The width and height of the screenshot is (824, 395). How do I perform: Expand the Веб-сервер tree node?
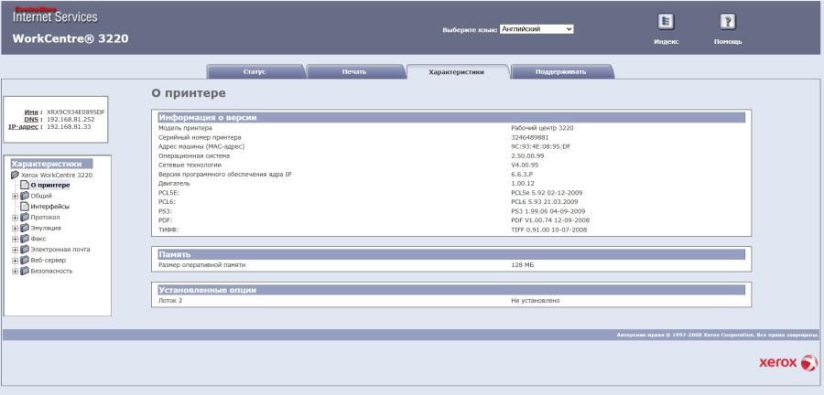click(x=16, y=261)
